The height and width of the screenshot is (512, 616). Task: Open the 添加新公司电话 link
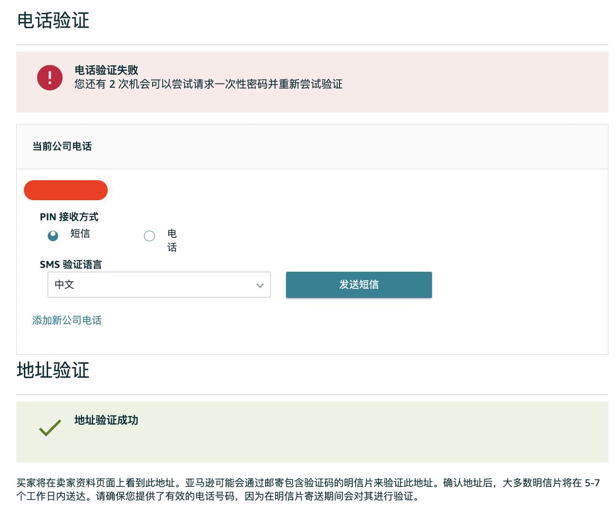[x=67, y=320]
